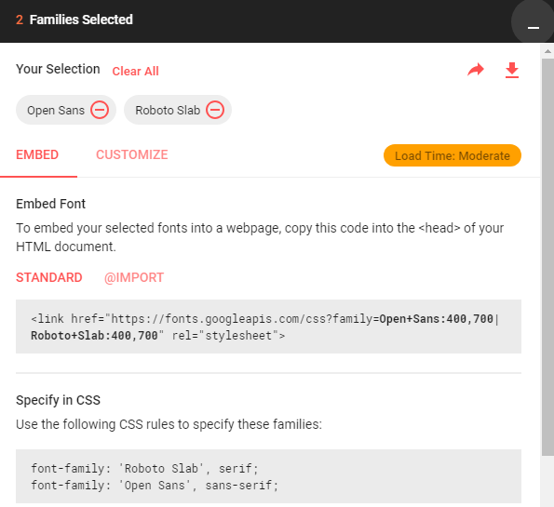
Task: Click the share selection arrow icon
Action: [x=476, y=70]
